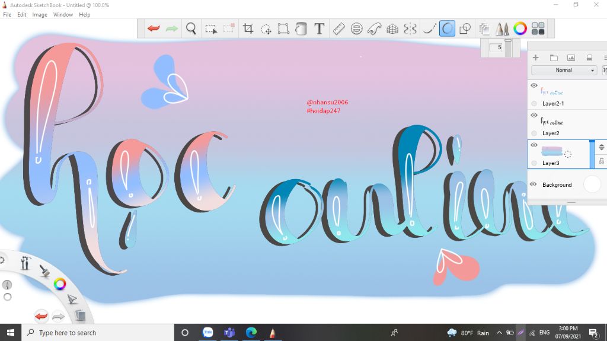Activate the Crop tool

pyautogui.click(x=248, y=28)
